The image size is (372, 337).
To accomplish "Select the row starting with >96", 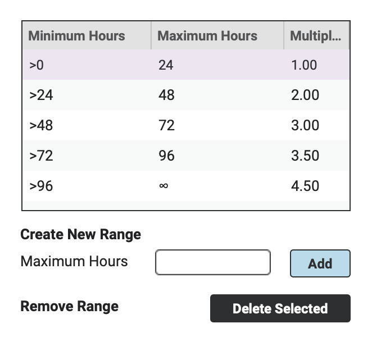I will click(x=186, y=186).
